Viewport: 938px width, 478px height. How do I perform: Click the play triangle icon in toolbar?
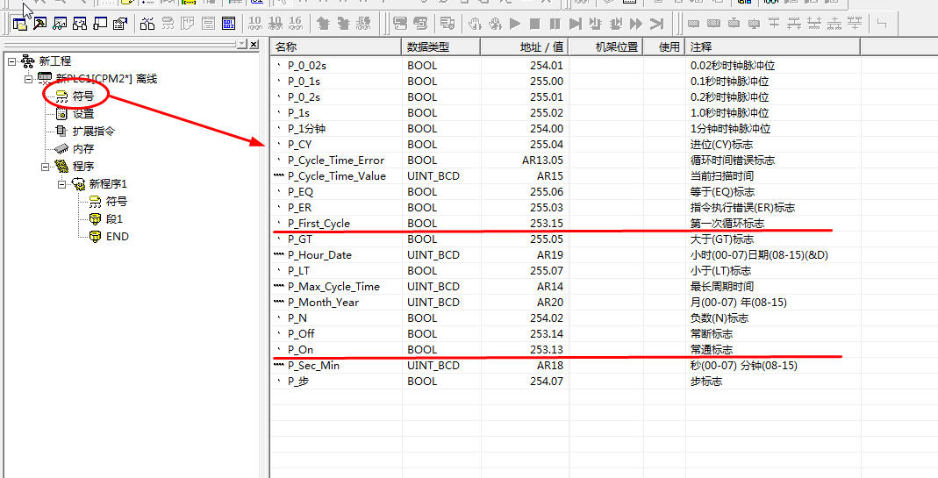(515, 24)
